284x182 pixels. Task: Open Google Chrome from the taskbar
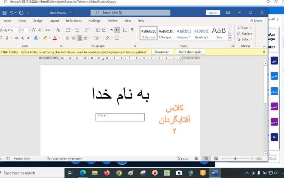coord(119,173)
